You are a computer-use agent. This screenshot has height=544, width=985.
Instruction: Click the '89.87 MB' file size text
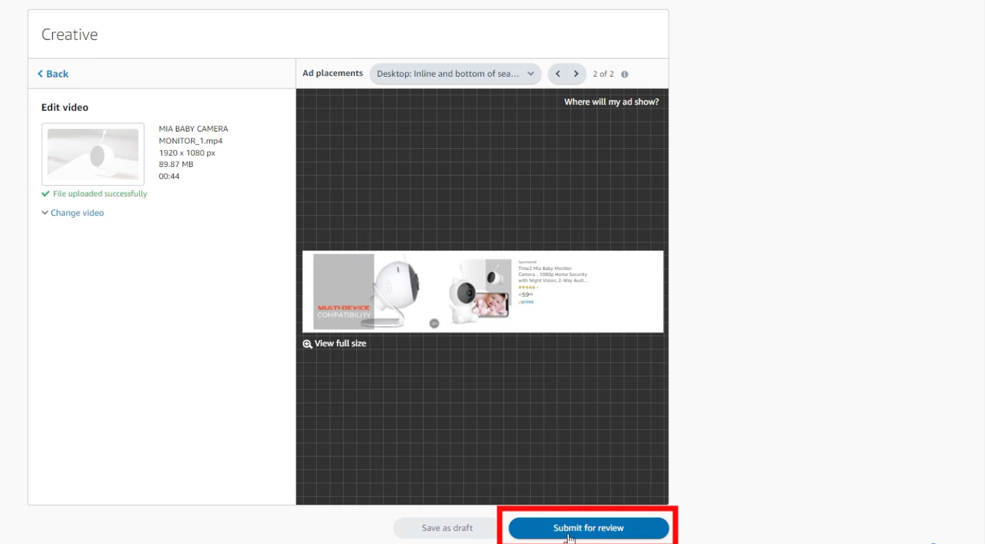[176, 164]
